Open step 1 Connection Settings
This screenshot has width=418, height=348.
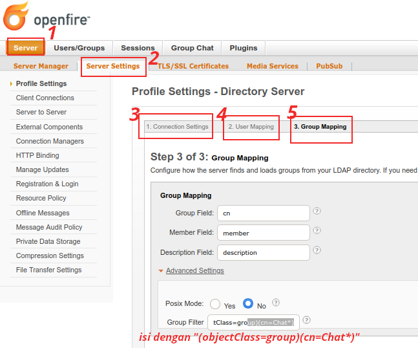(177, 127)
